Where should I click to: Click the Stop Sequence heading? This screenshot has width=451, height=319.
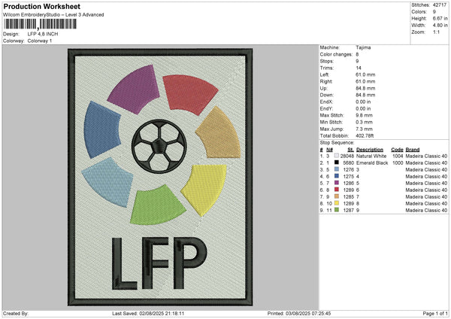click(x=336, y=141)
